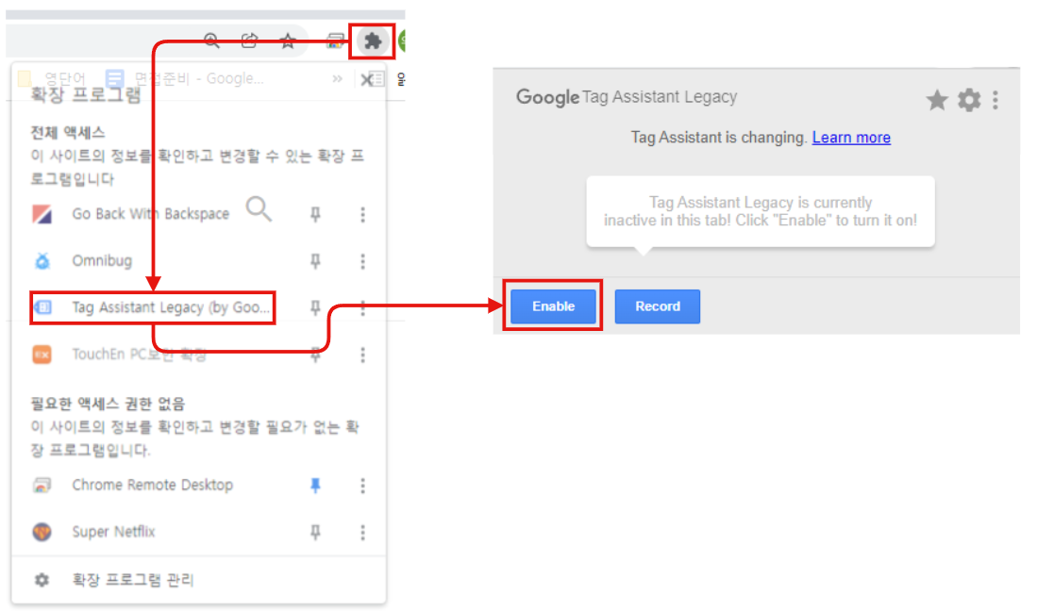
Task: Open the Extensions puzzle icon in toolbar
Action: pyautogui.click(x=373, y=41)
